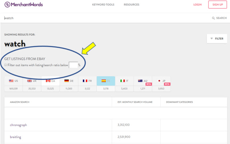
Task: Click the 13,025 count under CA
Action: click(x=50, y=89)
